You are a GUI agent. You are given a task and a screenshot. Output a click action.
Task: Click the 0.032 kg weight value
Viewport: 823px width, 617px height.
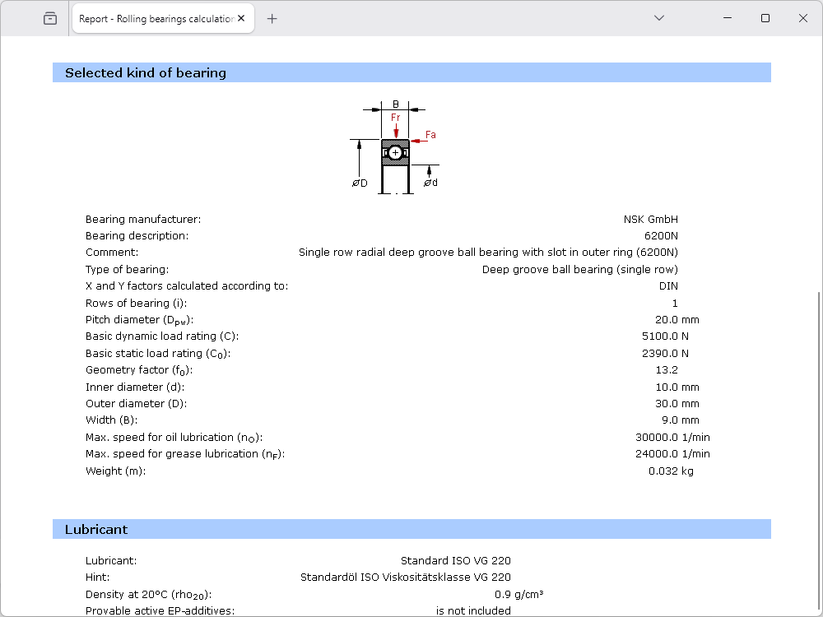point(671,471)
